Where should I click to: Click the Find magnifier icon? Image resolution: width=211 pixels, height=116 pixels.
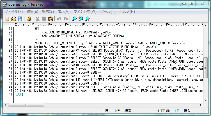pos(74,19)
